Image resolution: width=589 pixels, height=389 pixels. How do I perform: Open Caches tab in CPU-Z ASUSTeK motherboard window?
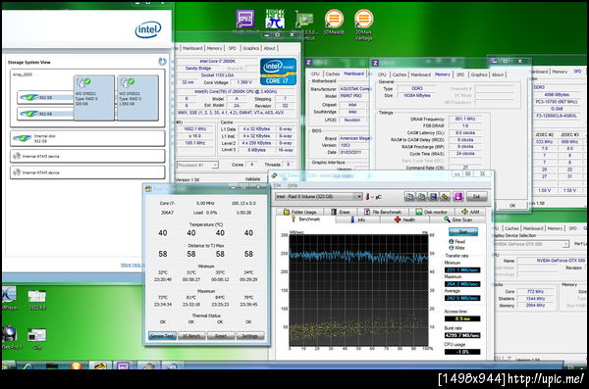click(333, 73)
